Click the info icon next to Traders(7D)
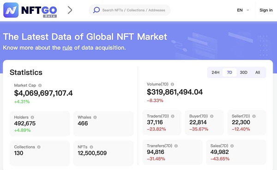 pos(173,116)
